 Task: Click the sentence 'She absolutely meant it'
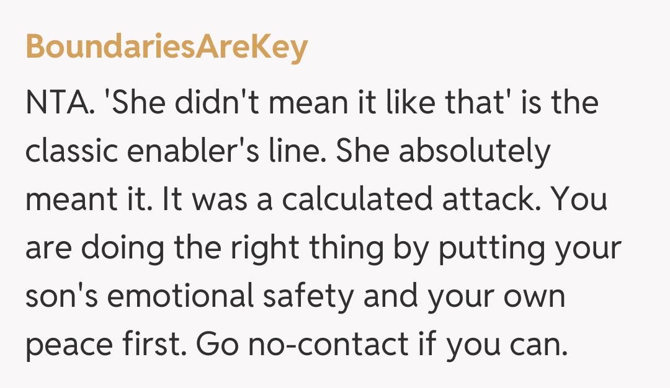(445, 152)
